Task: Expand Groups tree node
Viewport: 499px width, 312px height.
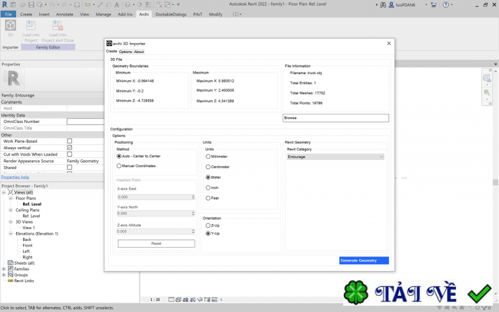Action: (4, 275)
